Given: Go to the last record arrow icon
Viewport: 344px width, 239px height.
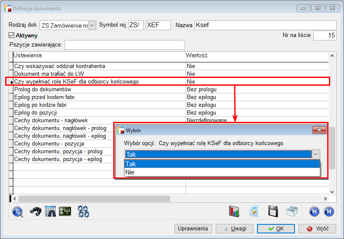Looking at the screenshot, I should pyautogui.click(x=329, y=211).
